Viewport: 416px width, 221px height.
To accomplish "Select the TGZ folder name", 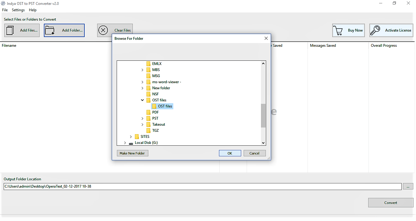I will pyautogui.click(x=155, y=131).
